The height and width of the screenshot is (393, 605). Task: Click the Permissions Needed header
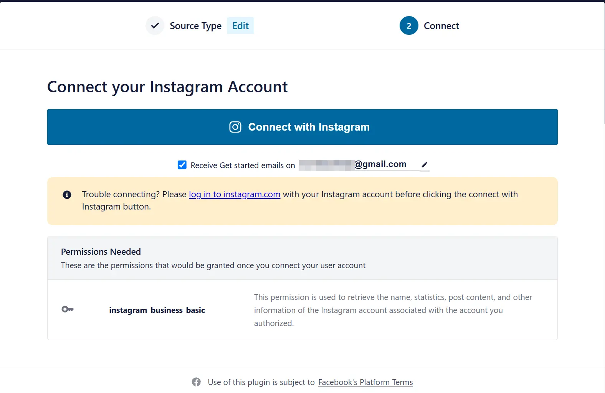101,252
